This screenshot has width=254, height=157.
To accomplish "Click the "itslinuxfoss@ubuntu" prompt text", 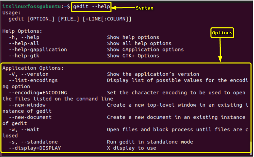I will click(32, 6).
